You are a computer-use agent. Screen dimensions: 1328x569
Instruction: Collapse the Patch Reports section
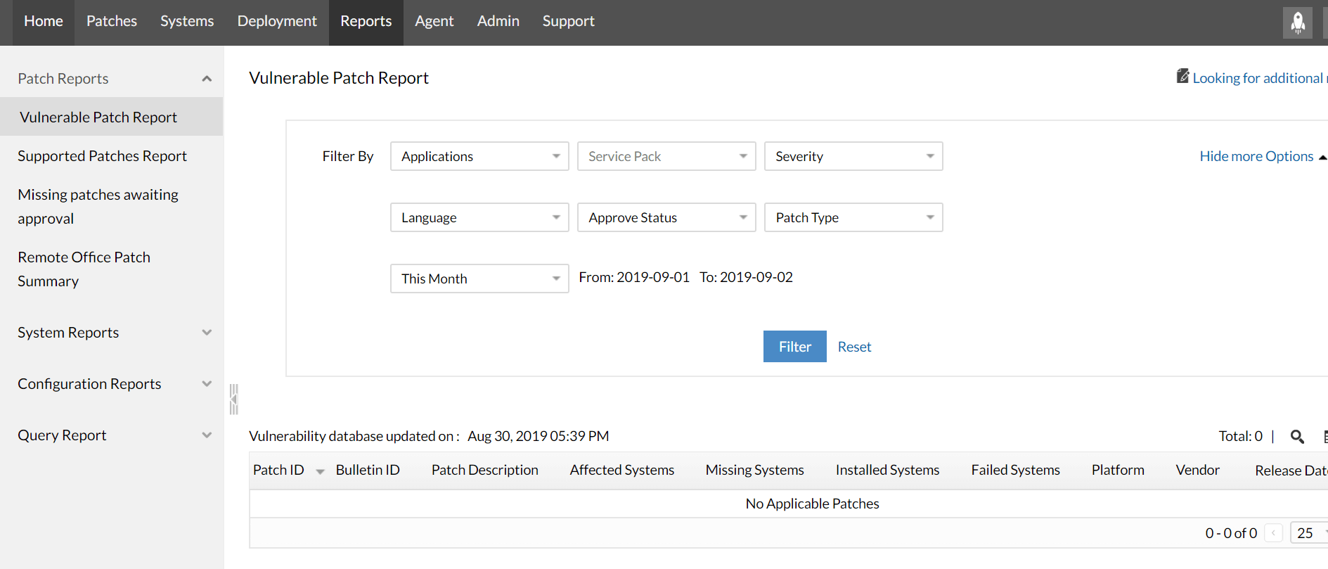(207, 79)
